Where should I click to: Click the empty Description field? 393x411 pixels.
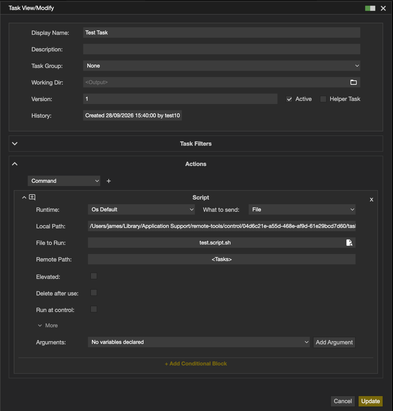222,49
